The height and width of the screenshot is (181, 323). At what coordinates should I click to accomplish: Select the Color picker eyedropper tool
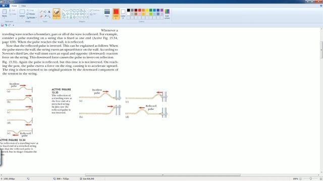tap(45, 16)
